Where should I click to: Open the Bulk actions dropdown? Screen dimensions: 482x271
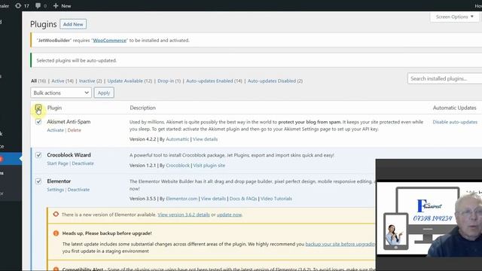click(x=61, y=93)
